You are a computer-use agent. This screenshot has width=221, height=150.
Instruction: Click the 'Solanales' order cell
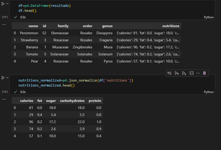click(85, 54)
